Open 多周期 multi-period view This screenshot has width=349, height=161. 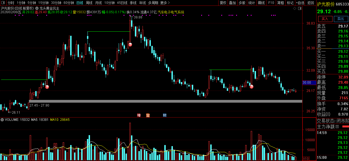(x=153, y=3)
